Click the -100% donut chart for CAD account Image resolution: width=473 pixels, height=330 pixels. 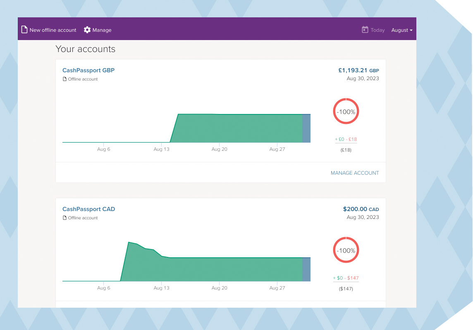(346, 250)
